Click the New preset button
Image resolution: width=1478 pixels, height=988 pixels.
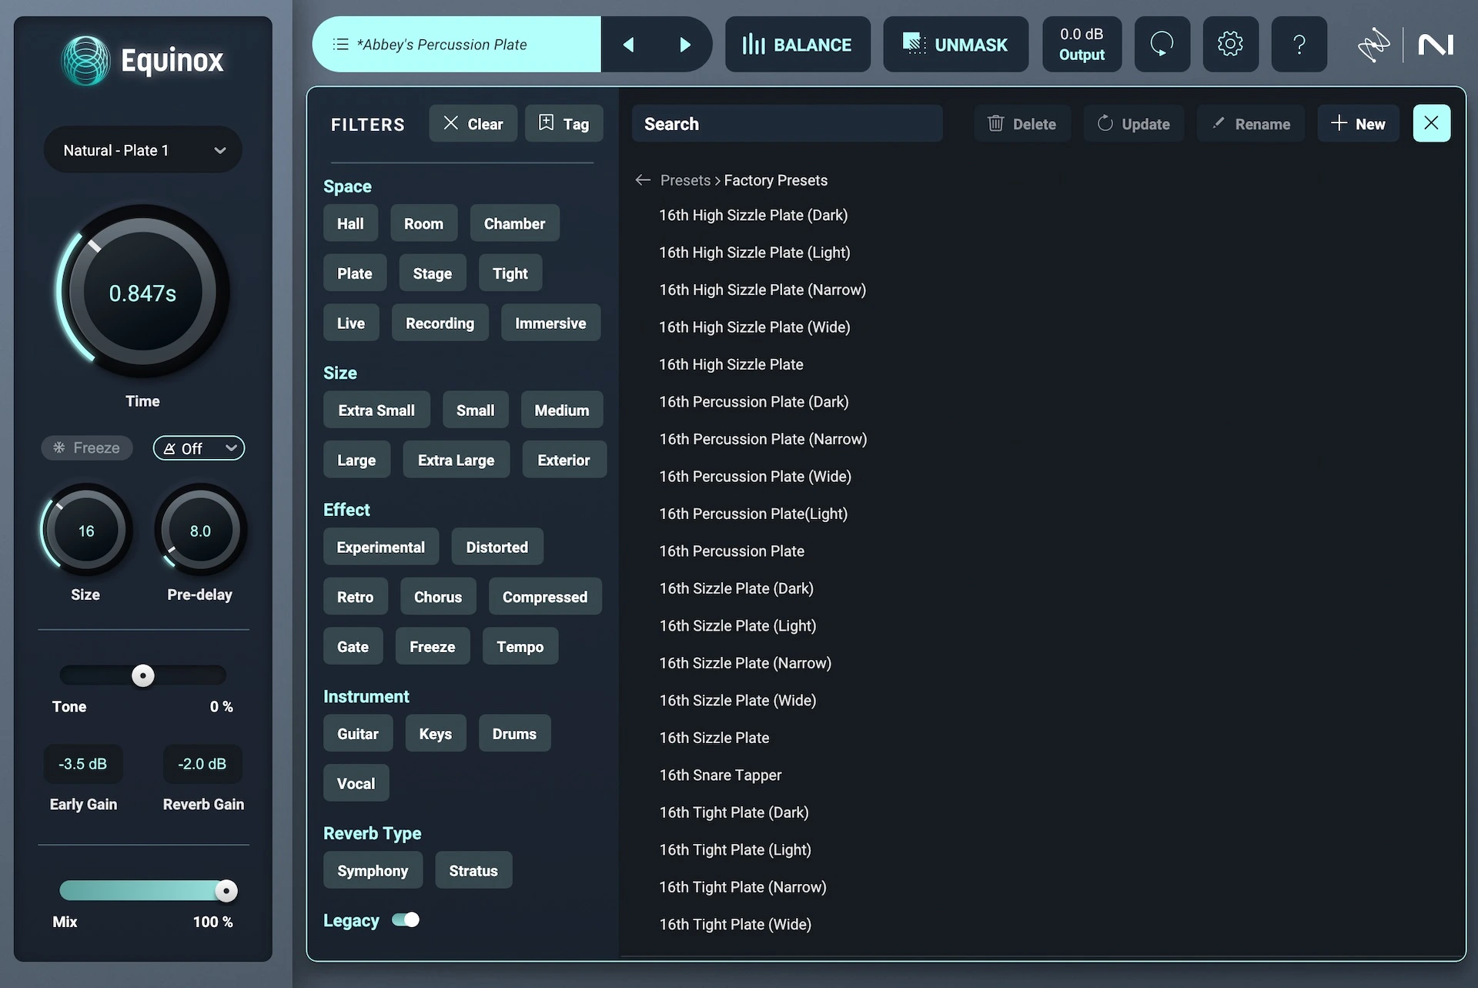[1358, 124]
